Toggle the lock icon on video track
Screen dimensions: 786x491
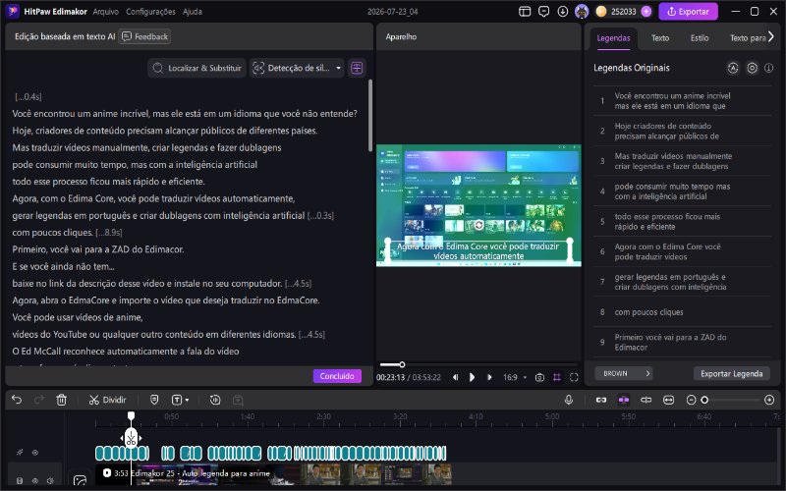tap(19, 480)
